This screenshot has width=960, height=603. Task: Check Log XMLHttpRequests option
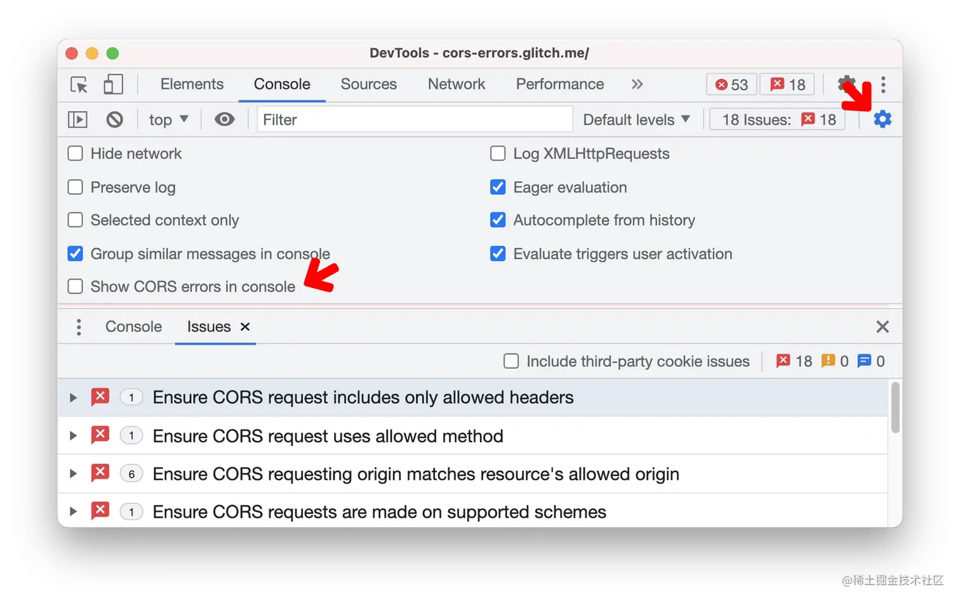[498, 154]
